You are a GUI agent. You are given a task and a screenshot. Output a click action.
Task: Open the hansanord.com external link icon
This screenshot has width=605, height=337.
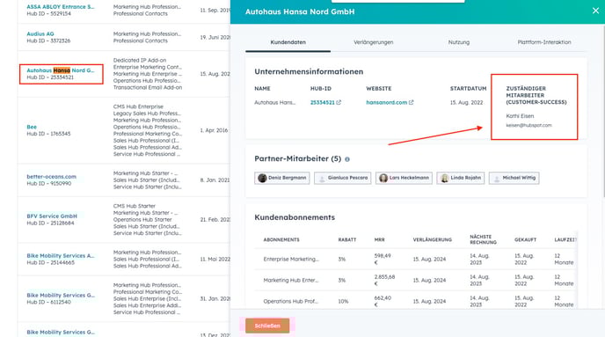(411, 102)
